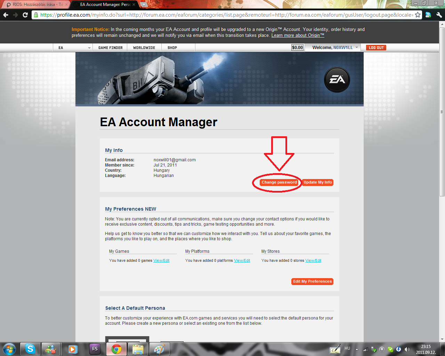Click the Select A Default Persona heading
The image size is (445, 356).
pos(135,308)
